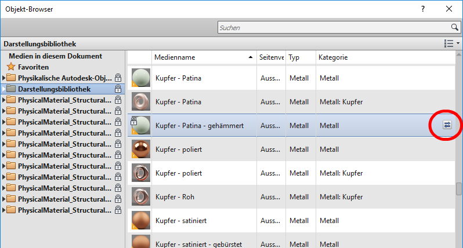Image resolution: width=463 pixels, height=248 pixels.
Task: Click the Kupfer - Roh material thumbnail
Action: [x=140, y=197]
